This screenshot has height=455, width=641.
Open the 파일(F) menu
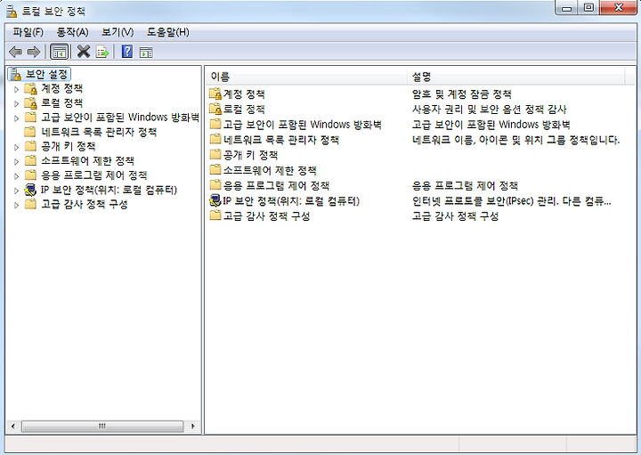pyautogui.click(x=28, y=32)
